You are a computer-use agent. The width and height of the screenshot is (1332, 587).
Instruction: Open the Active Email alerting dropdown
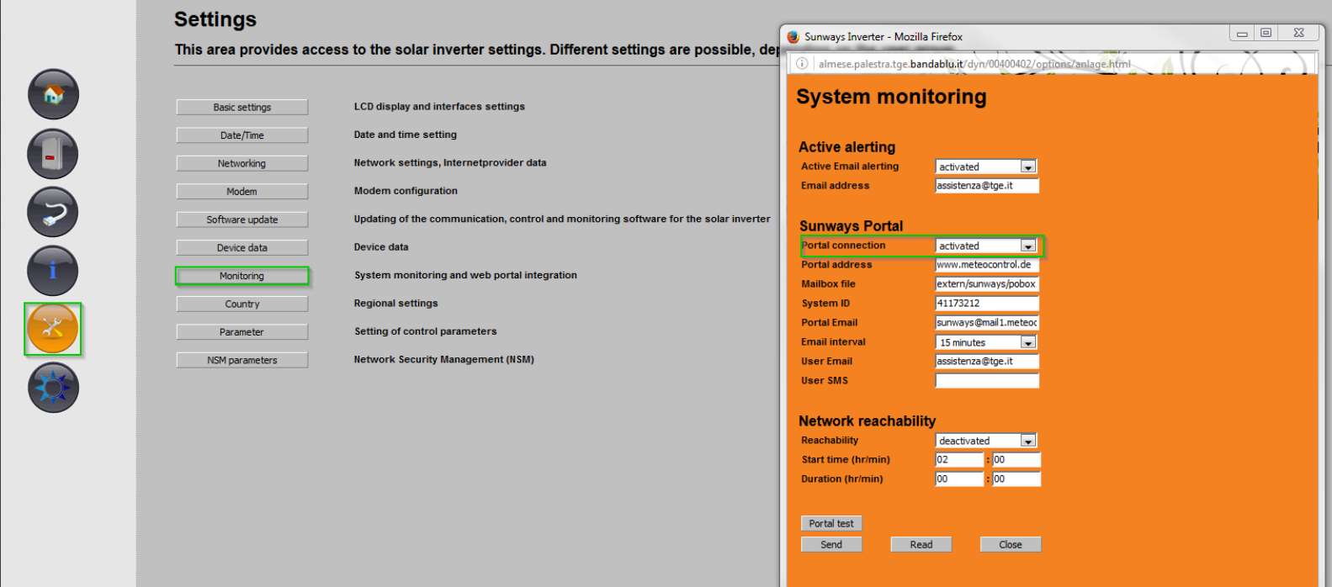986,167
